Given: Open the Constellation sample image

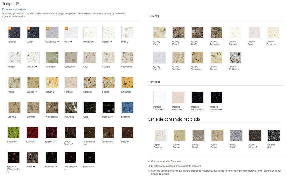Looking at the screenshot, I should 70,157.
